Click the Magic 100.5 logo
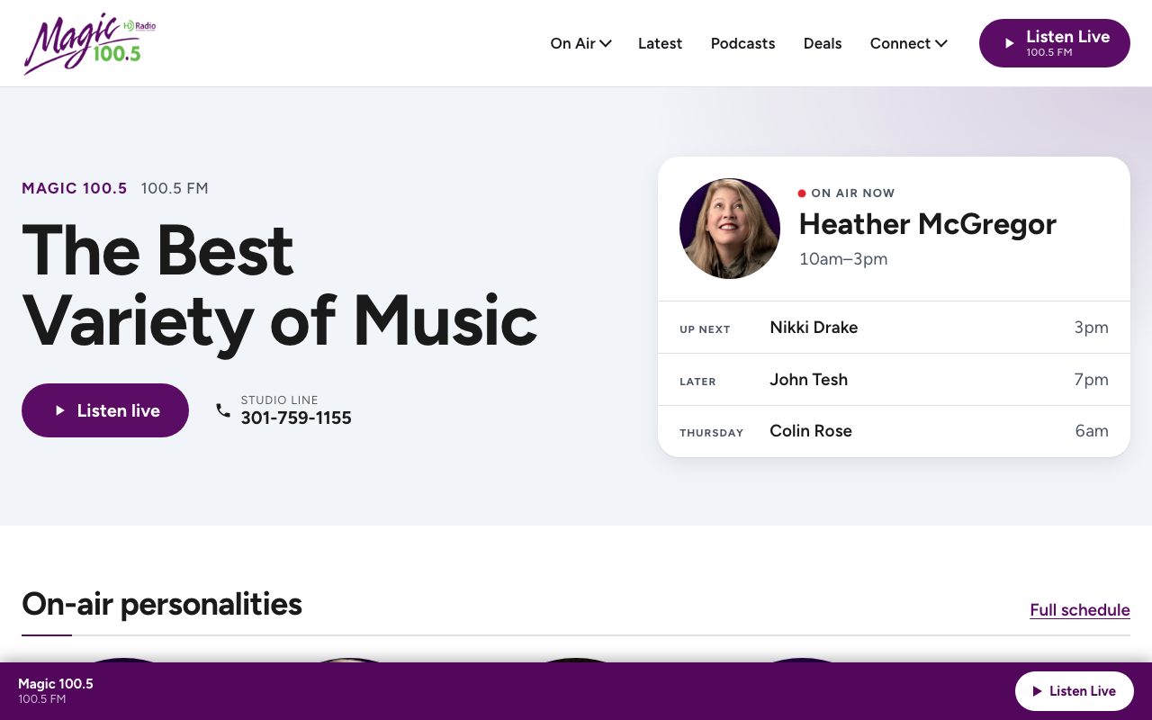Viewport: 1152px width, 720px height. pos(89,43)
